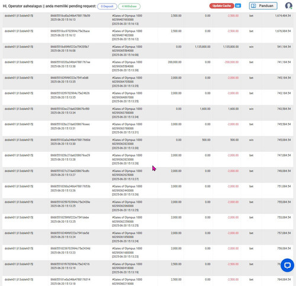Select the bracketed [2025-06-20 15:13:38] timestamp
Screen dimensions: 296x286
126,70
